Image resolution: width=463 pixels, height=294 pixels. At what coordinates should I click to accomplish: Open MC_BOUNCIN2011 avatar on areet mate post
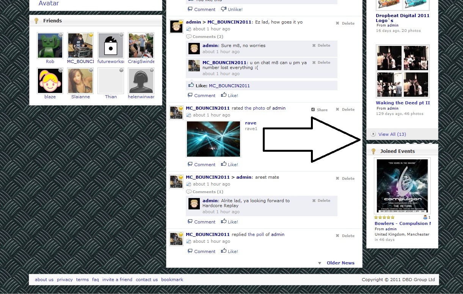click(176, 182)
